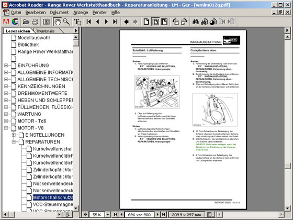Expand the EINFÜHRUNG bookmark

[6, 65]
